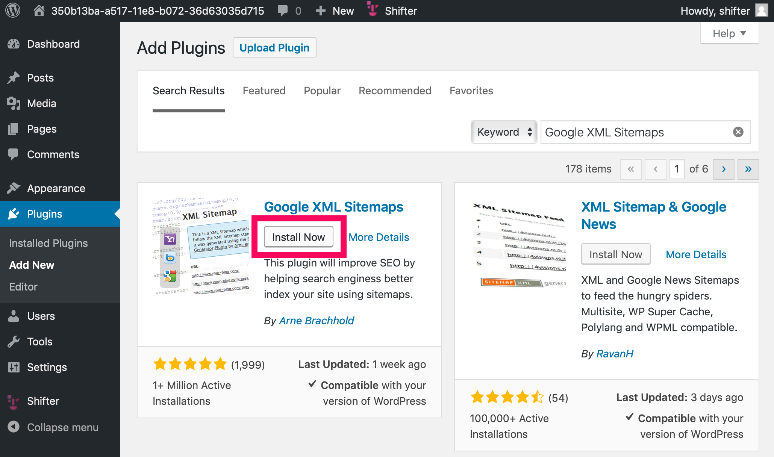
Task: Open plugin Editor submenu item
Action: 23,287
